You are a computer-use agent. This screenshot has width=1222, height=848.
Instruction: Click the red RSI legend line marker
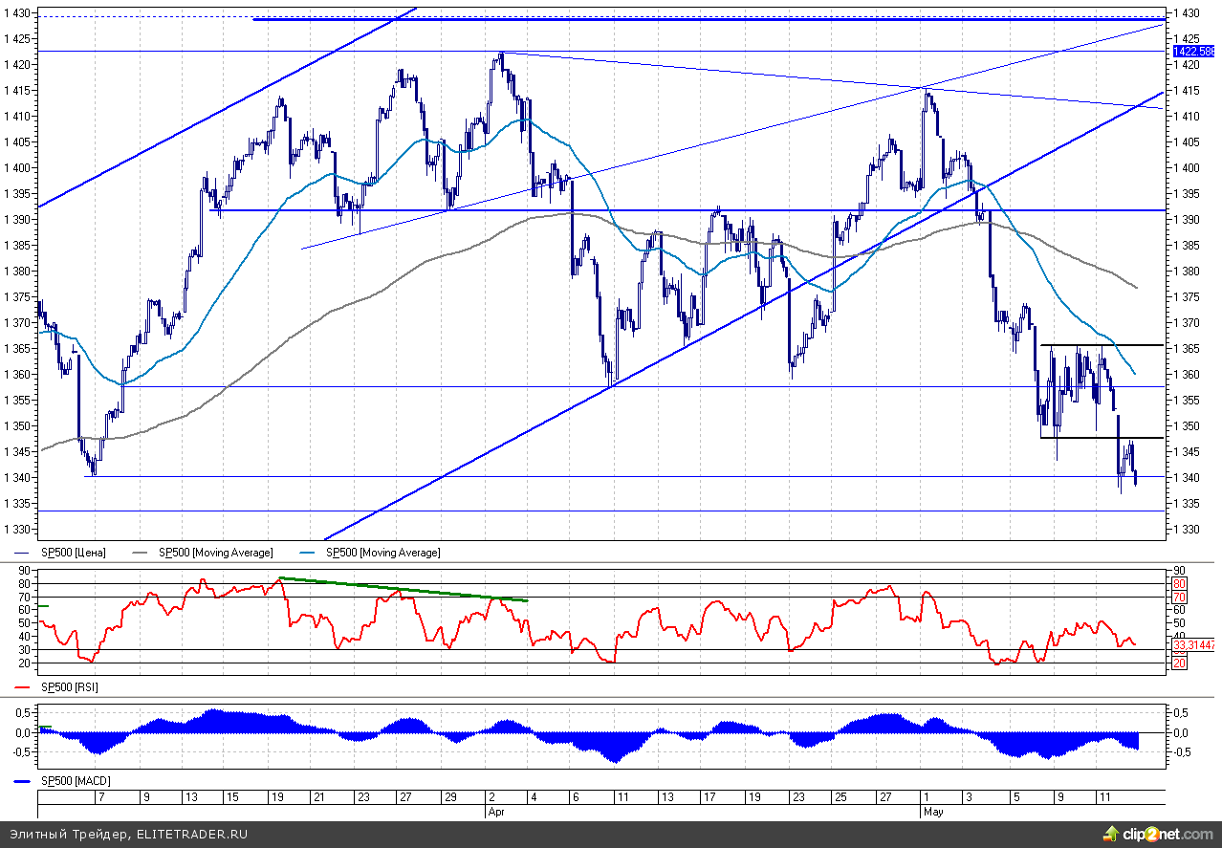click(24, 687)
